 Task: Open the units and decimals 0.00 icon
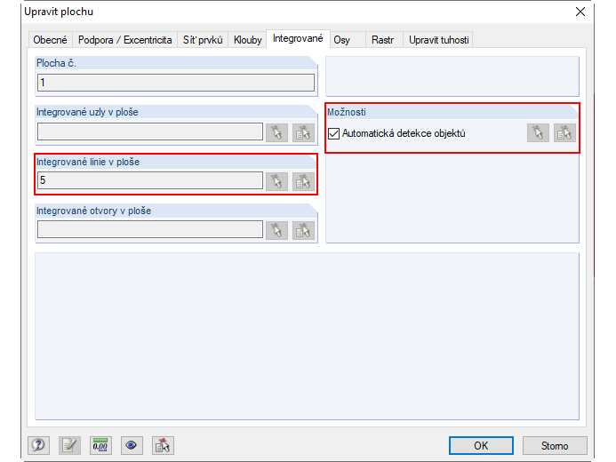tap(100, 445)
